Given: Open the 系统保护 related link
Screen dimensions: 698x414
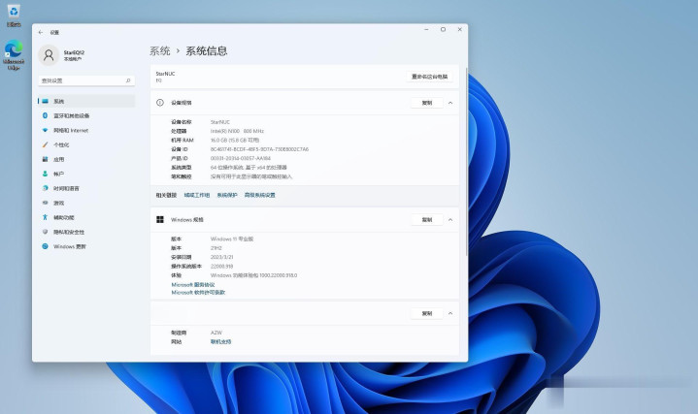Looking at the screenshot, I should pos(227,195).
